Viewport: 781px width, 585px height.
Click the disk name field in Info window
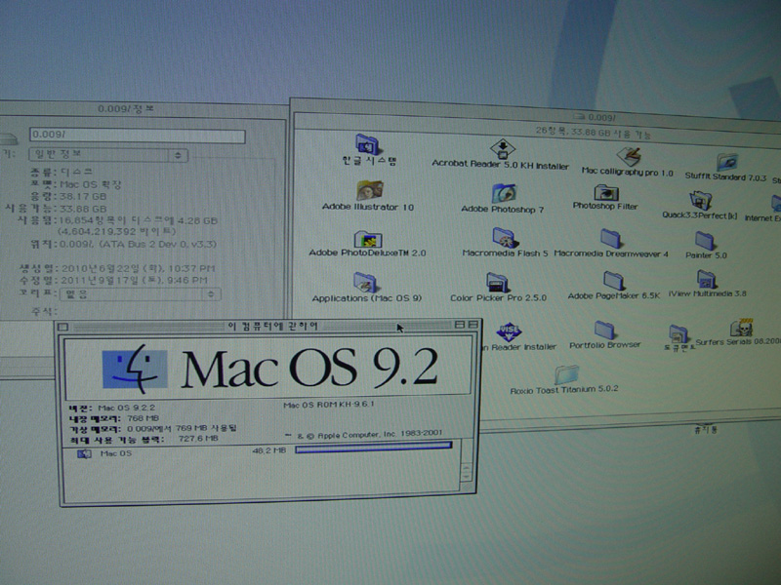137,136
